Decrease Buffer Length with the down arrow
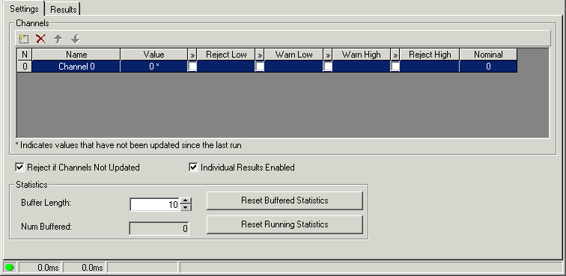566x276 pixels. 185,207
